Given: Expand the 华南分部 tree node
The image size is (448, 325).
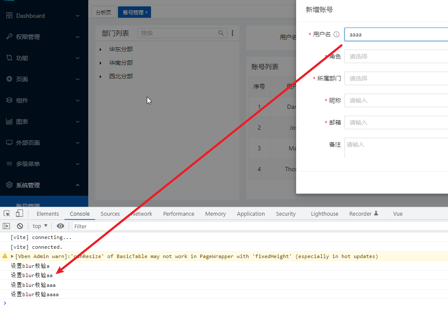Looking at the screenshot, I should (x=101, y=63).
